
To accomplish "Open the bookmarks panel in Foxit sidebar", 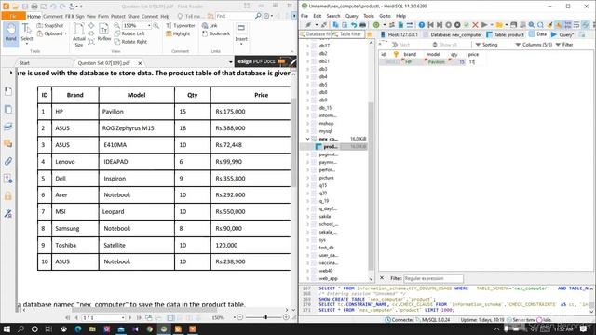I will click(8, 91).
